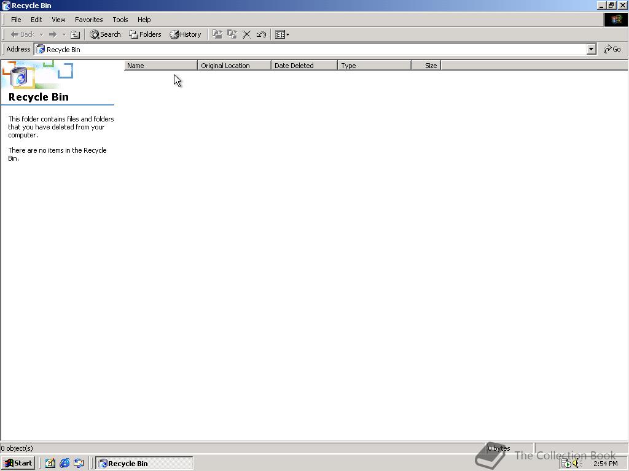The height and width of the screenshot is (471, 629).
Task: Open the Tools menu
Action: click(120, 20)
